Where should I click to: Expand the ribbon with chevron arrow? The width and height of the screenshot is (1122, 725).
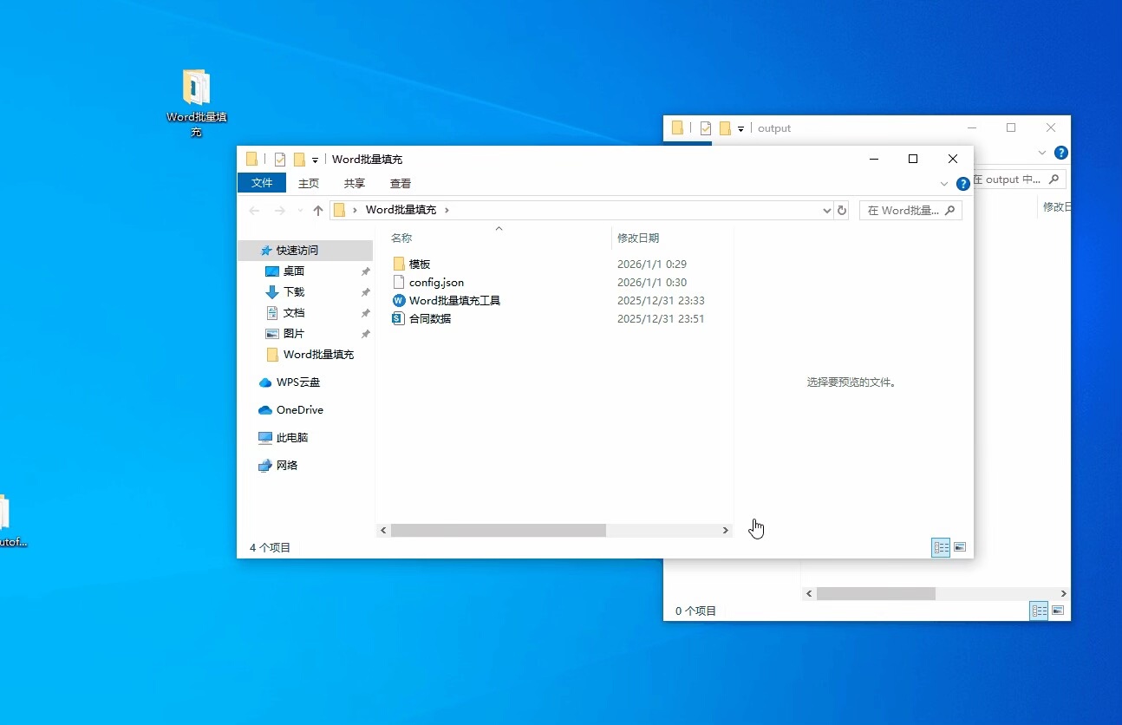(x=944, y=184)
